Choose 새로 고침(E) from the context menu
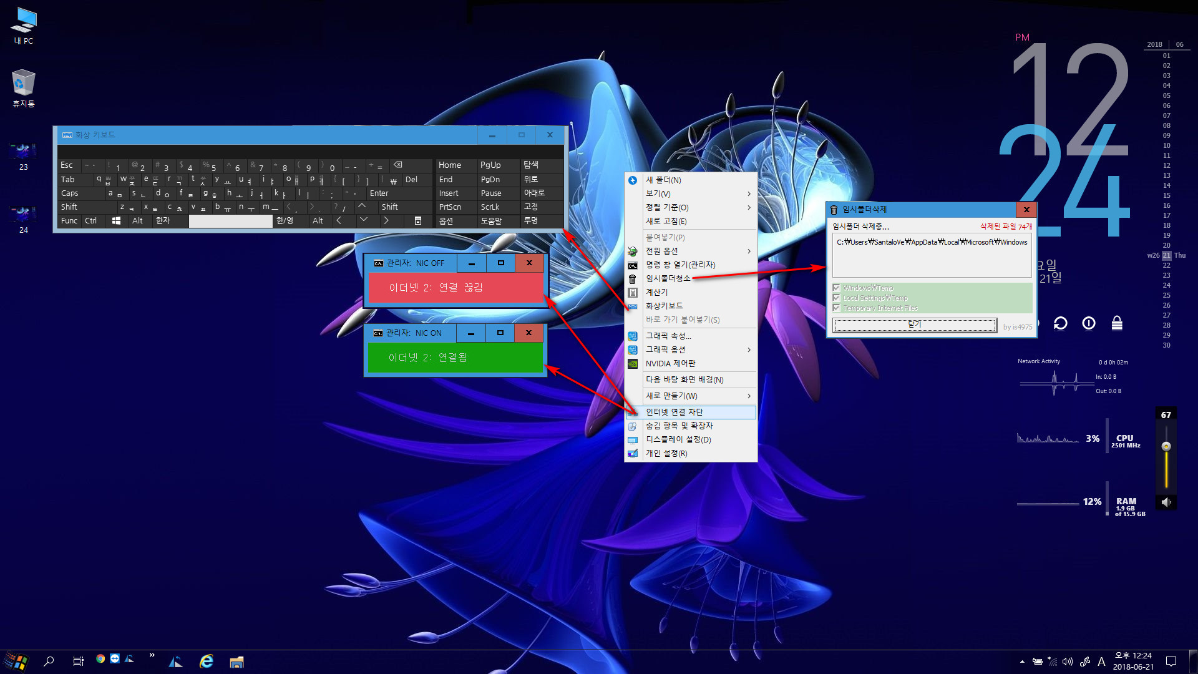 pos(691,222)
